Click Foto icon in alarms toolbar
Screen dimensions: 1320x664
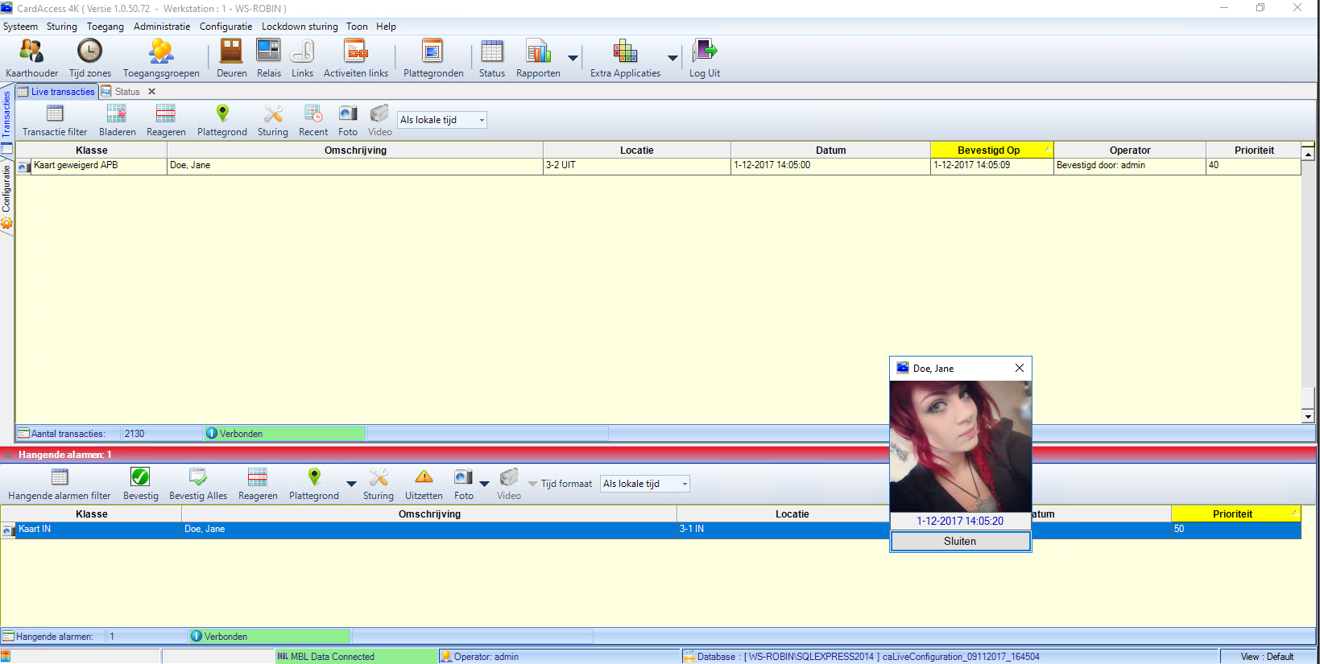tap(463, 477)
